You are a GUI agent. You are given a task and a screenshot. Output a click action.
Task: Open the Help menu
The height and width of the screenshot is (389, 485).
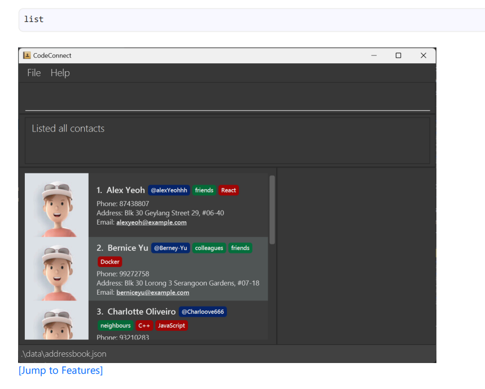click(60, 73)
